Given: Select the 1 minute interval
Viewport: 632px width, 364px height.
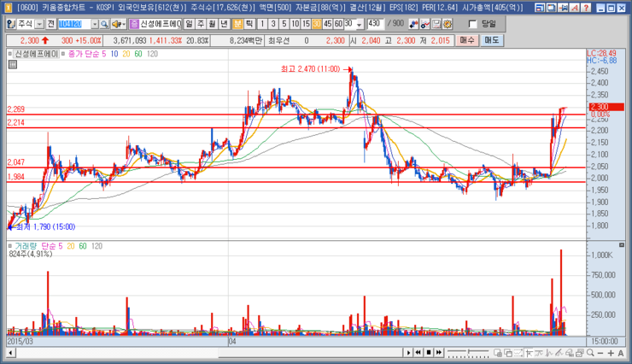Looking at the screenshot, I should 262,24.
